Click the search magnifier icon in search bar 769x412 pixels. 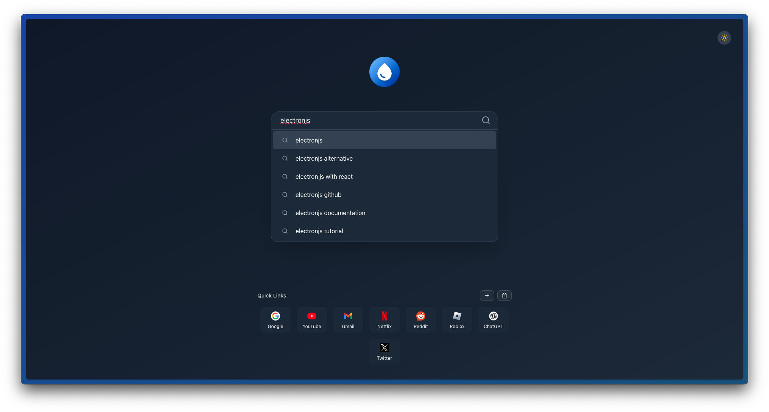click(486, 120)
